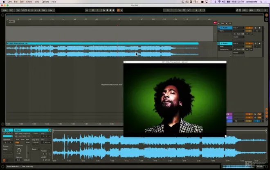Click the Set locator button
Viewport: 270px width, 170px height.
[223, 23]
